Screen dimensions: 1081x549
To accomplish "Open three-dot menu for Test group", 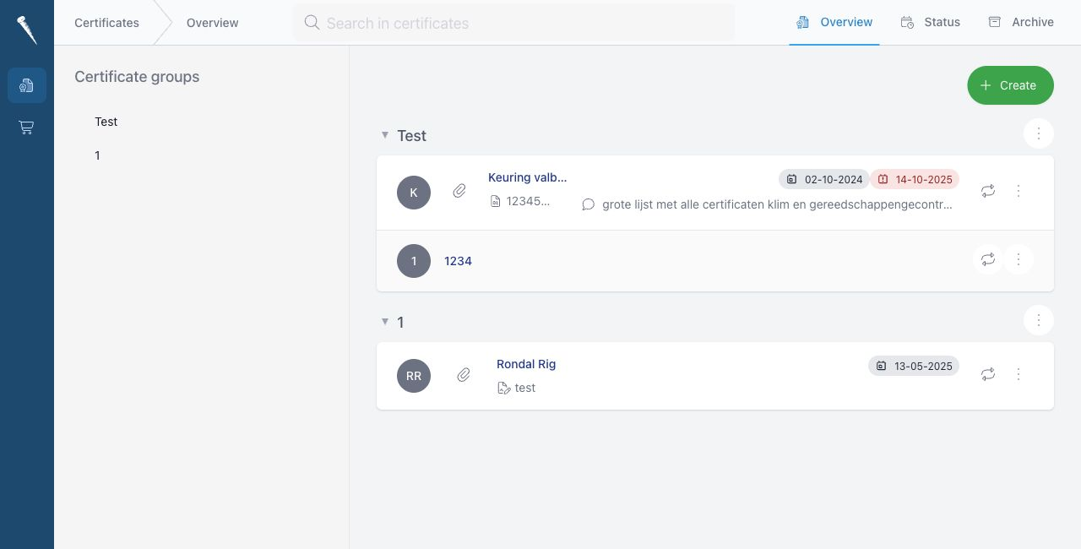I will (x=1039, y=133).
